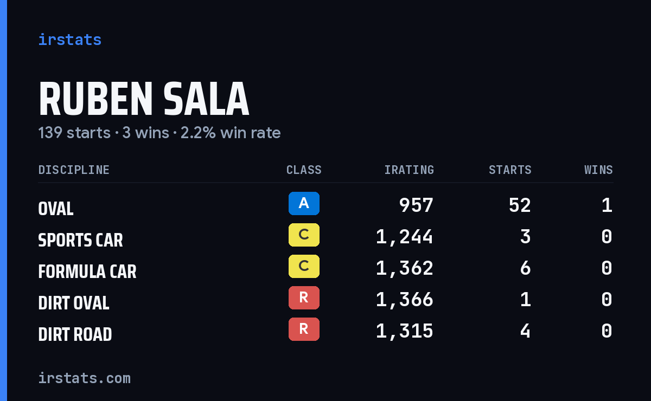The width and height of the screenshot is (651, 401).
Task: Sort by the IRATING column header
Action: (x=409, y=170)
